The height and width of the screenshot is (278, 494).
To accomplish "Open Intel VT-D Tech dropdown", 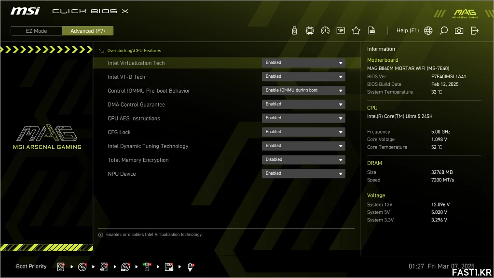I will point(303,77).
